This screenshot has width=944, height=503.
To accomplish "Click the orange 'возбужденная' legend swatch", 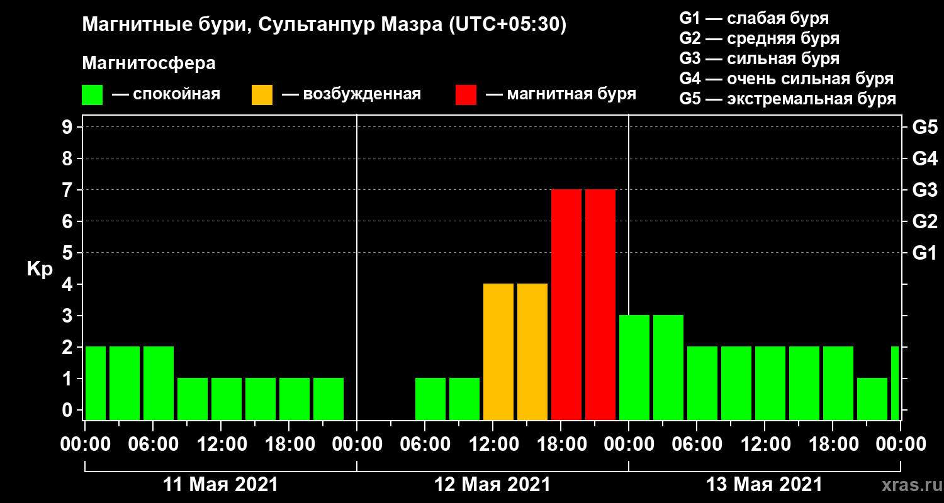I will click(x=262, y=95).
